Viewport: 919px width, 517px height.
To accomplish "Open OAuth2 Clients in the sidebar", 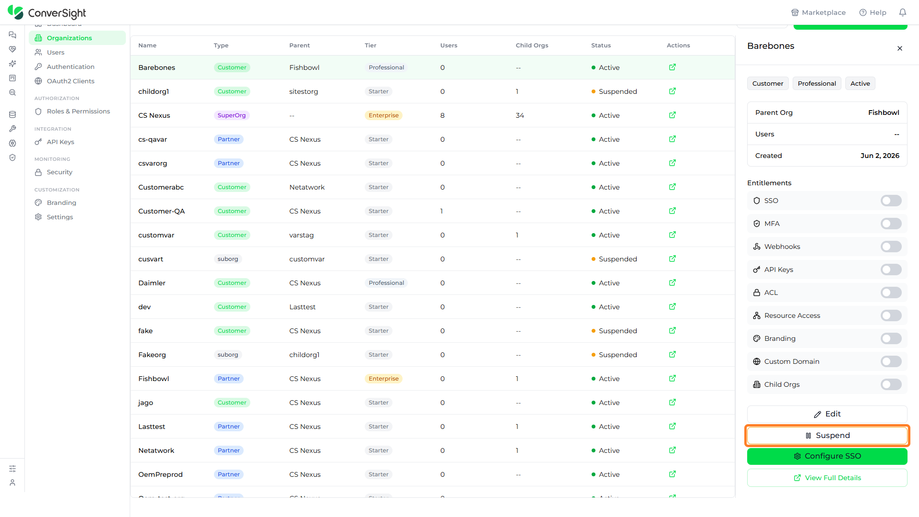I will (77, 81).
